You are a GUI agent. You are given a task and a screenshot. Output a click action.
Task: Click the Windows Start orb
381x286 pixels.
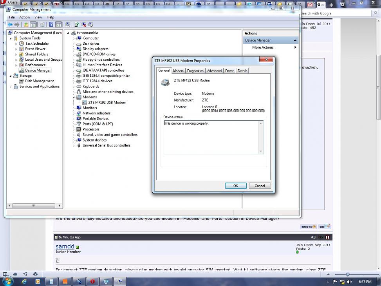[x=7, y=281]
